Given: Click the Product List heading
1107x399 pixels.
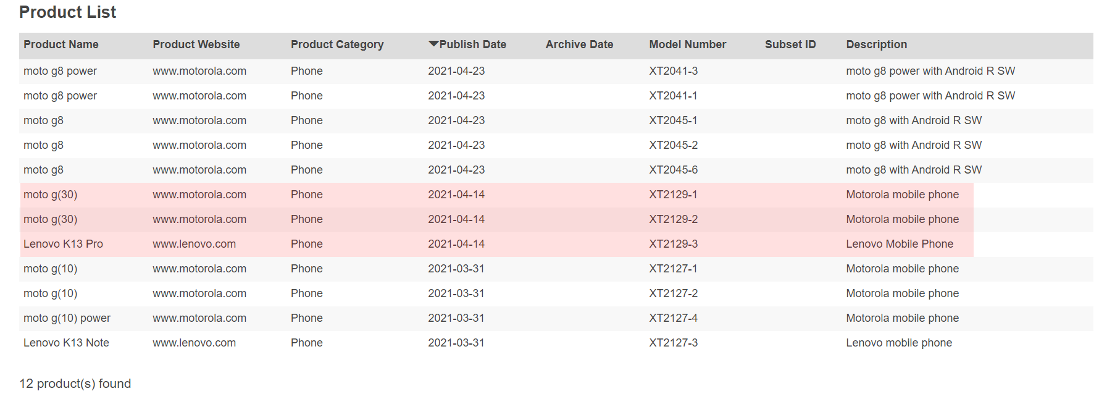Looking at the screenshot, I should [x=67, y=12].
